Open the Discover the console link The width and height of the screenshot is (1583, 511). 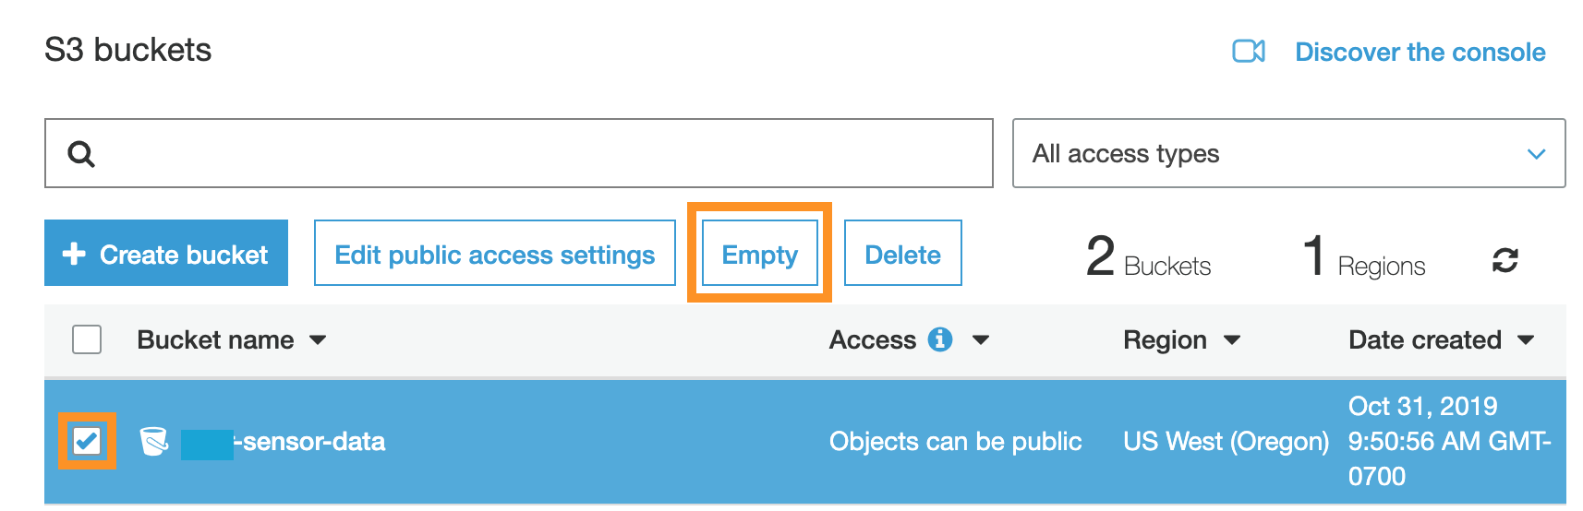[x=1420, y=52]
